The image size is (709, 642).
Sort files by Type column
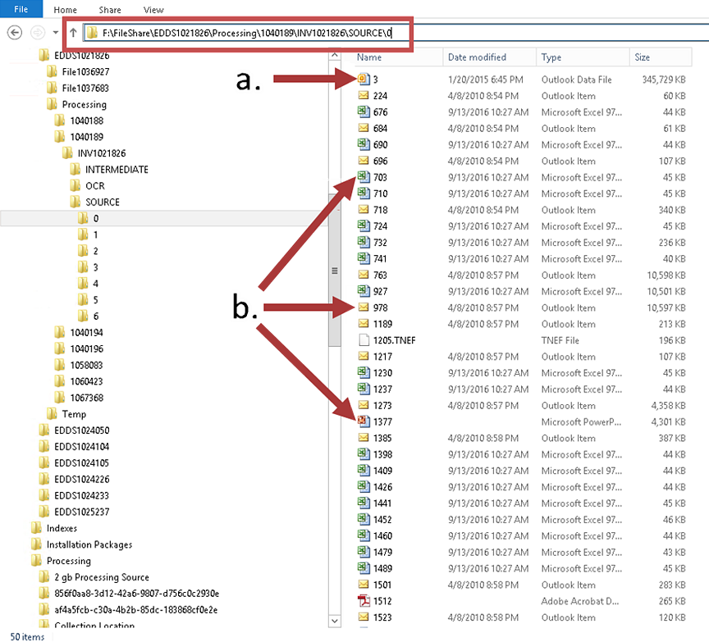pyautogui.click(x=583, y=57)
